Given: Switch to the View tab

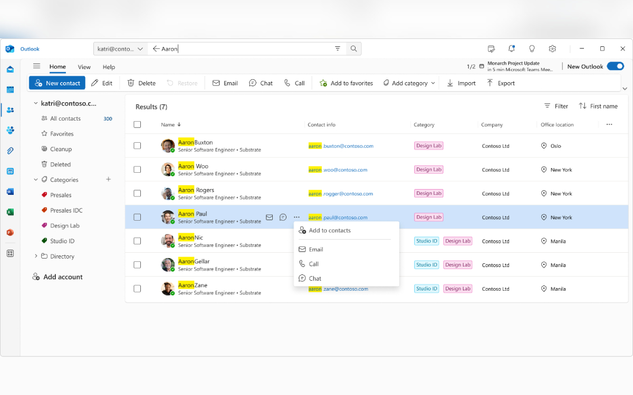Looking at the screenshot, I should pos(84,67).
